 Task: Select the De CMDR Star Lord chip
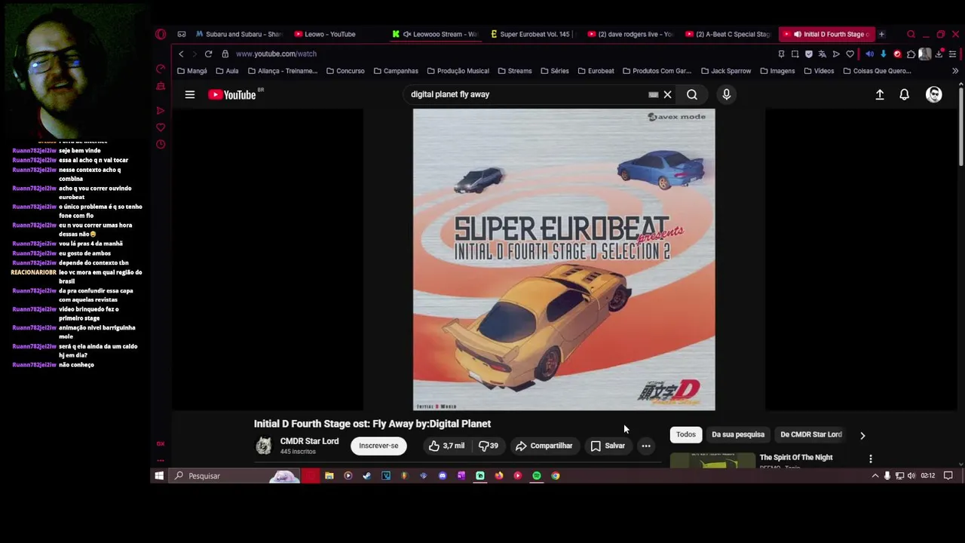click(x=810, y=434)
